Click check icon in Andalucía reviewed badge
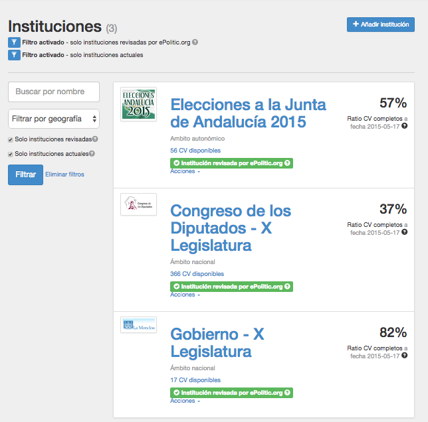The height and width of the screenshot is (422, 428). tap(177, 163)
